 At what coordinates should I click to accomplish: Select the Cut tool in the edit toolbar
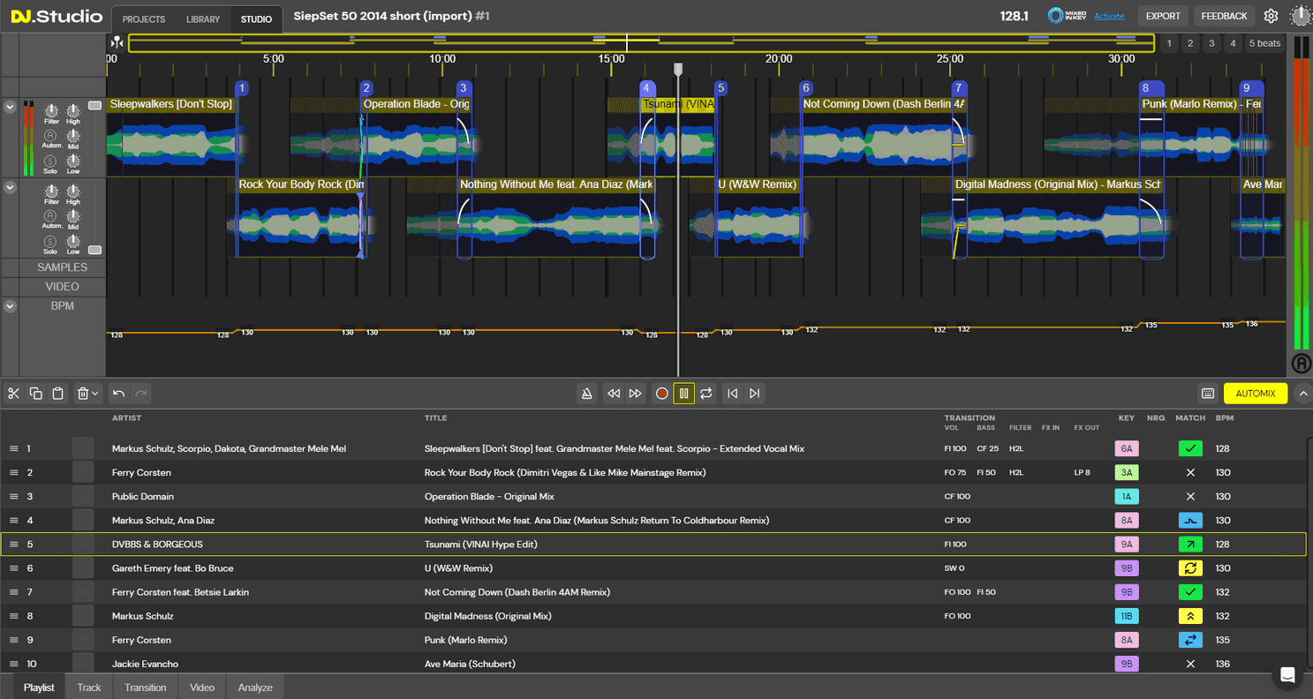point(13,393)
